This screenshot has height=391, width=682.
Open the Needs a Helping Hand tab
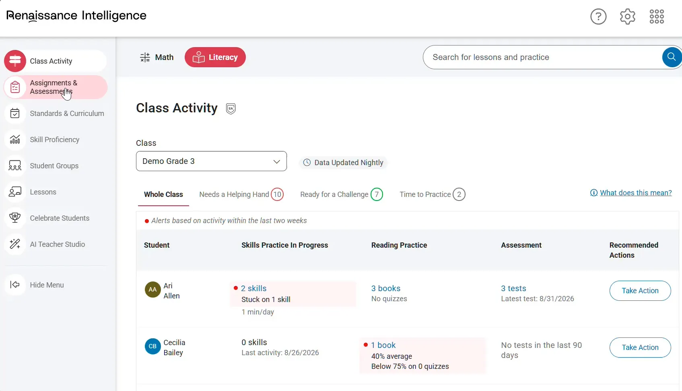click(241, 194)
